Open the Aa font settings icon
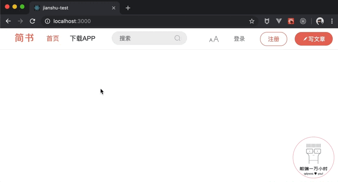 (214, 39)
